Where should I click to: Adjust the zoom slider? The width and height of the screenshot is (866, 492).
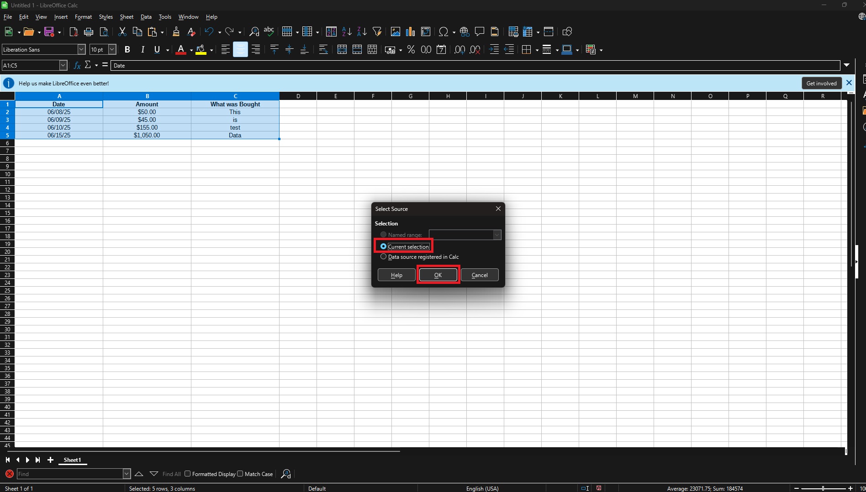tap(823, 488)
